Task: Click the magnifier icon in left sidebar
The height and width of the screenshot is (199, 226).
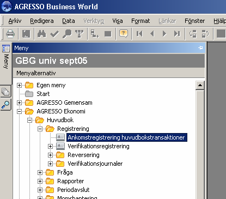Action: (5, 105)
